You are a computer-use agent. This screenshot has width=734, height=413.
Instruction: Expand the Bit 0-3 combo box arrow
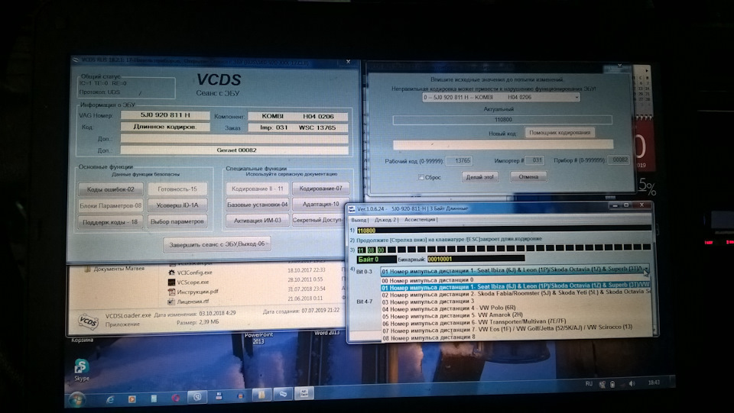pyautogui.click(x=645, y=270)
